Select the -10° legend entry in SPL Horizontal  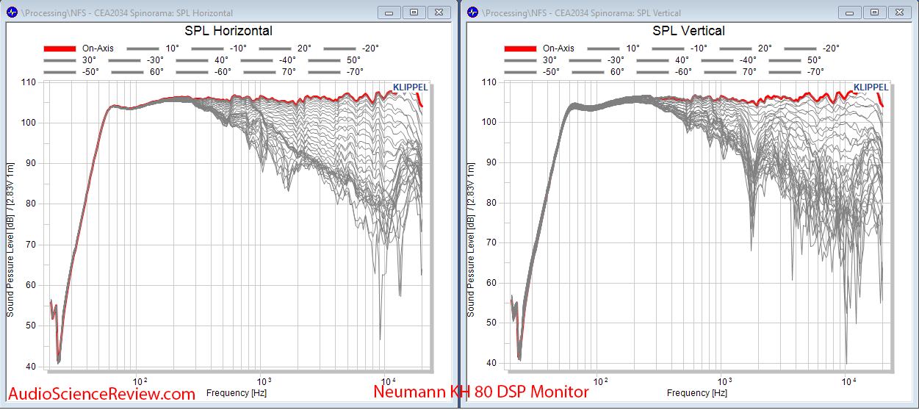219,48
